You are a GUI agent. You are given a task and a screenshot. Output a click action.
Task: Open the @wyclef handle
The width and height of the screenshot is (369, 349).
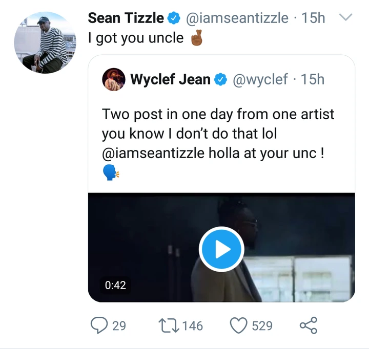(260, 79)
